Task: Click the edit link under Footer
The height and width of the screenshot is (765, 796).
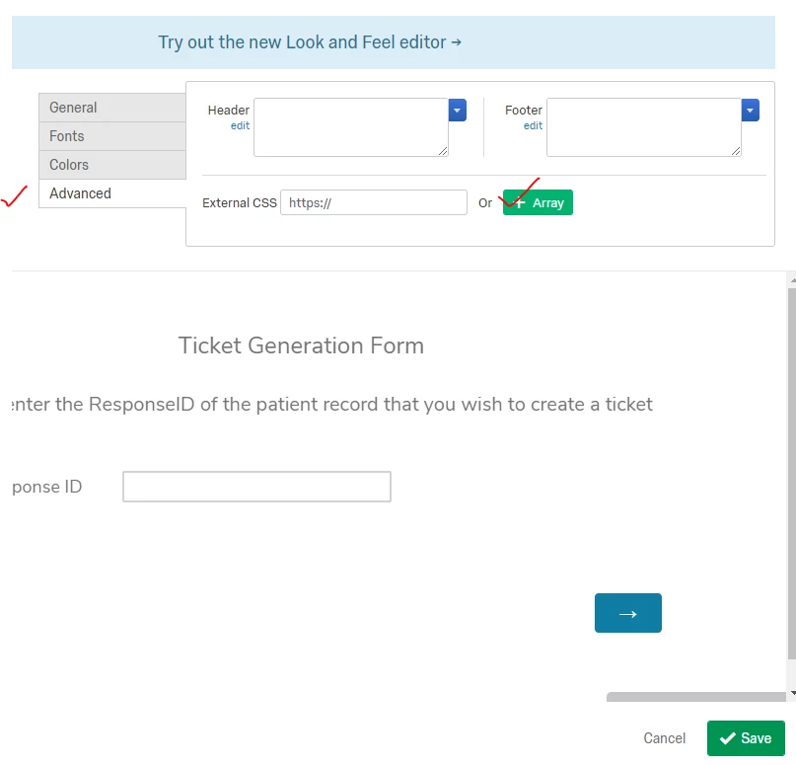Action: point(533,126)
